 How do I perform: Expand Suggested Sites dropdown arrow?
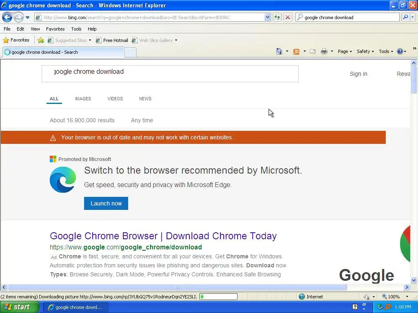point(90,40)
